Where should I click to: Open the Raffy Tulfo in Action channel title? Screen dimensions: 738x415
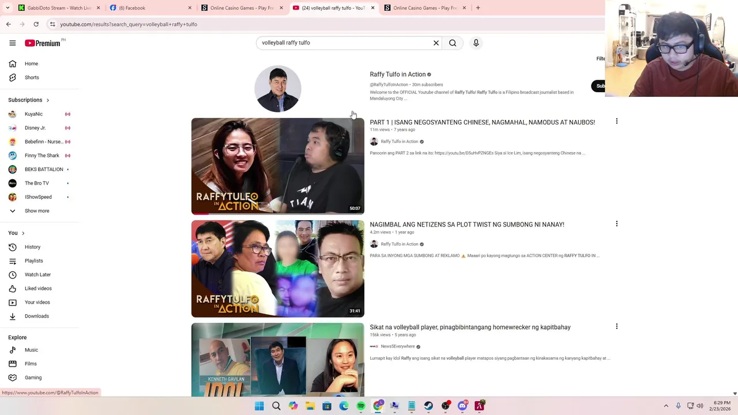coord(397,74)
